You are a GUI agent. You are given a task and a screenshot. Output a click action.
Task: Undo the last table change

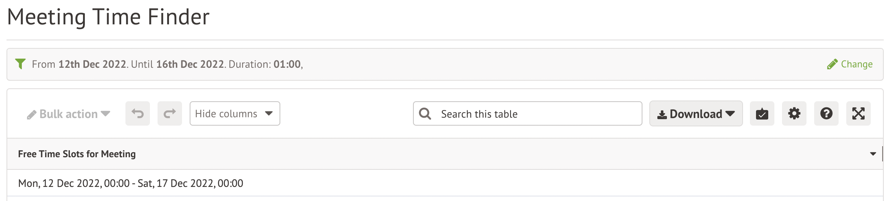click(138, 113)
